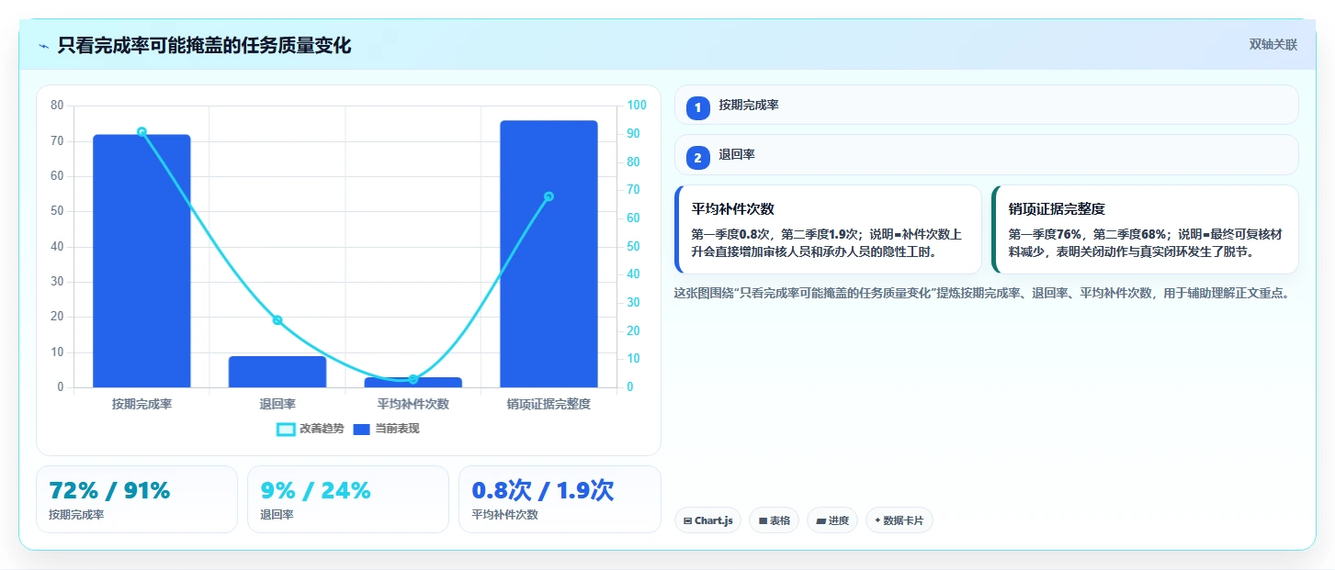Image resolution: width=1335 pixels, height=570 pixels.
Task: Click the 销项证据完整度 blue bar
Action: (549, 254)
